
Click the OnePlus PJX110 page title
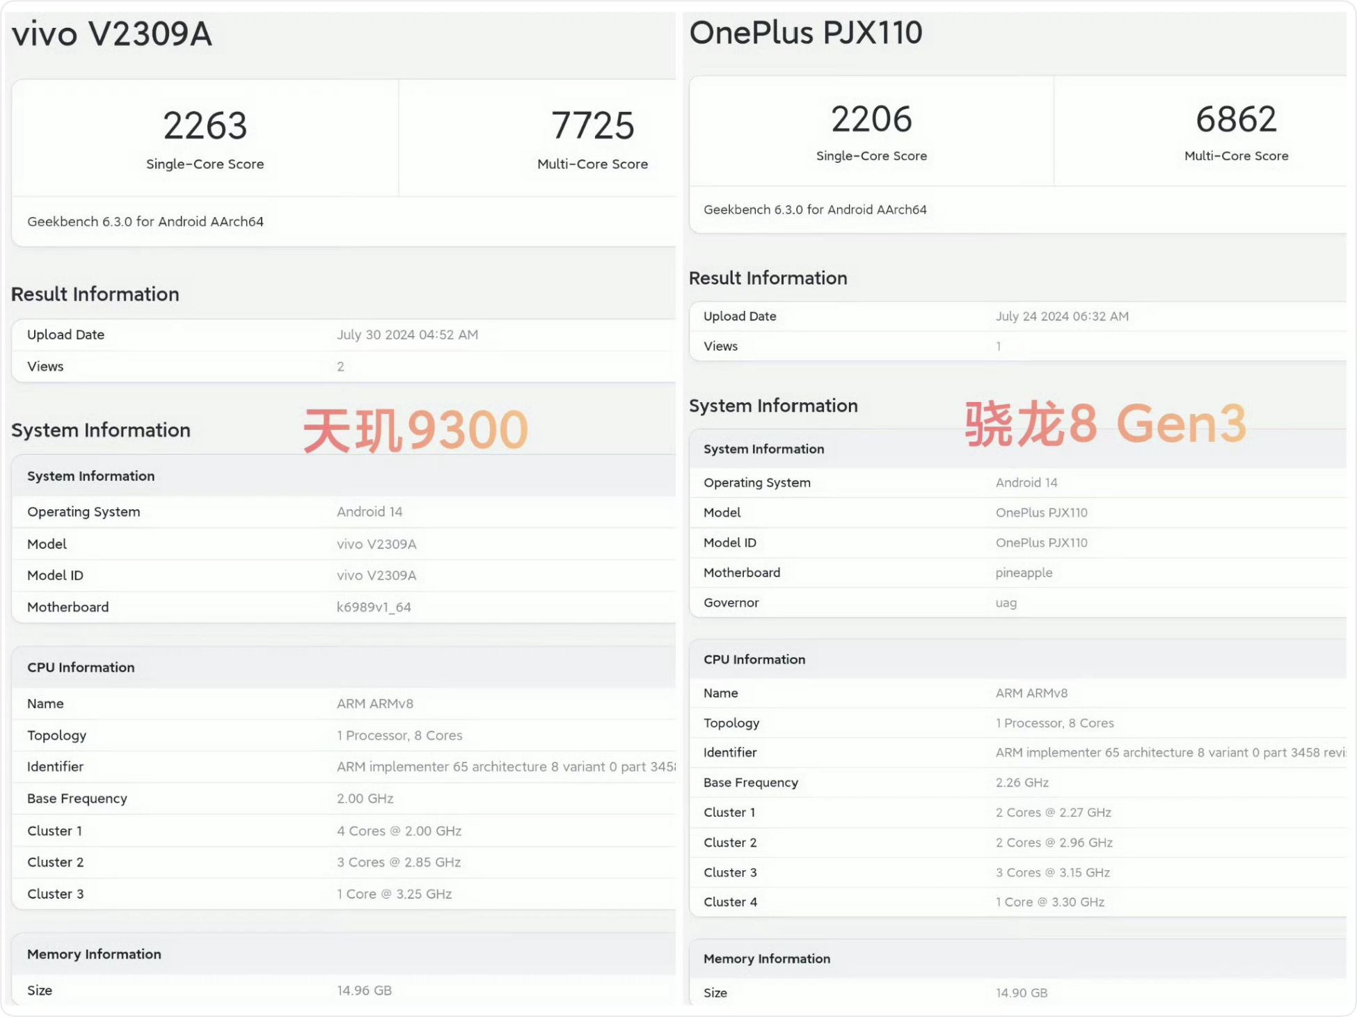click(x=806, y=33)
